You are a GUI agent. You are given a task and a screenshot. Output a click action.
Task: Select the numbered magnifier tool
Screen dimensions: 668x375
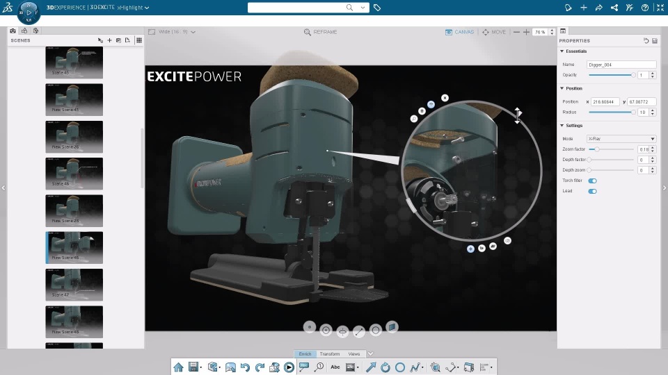[319, 367]
